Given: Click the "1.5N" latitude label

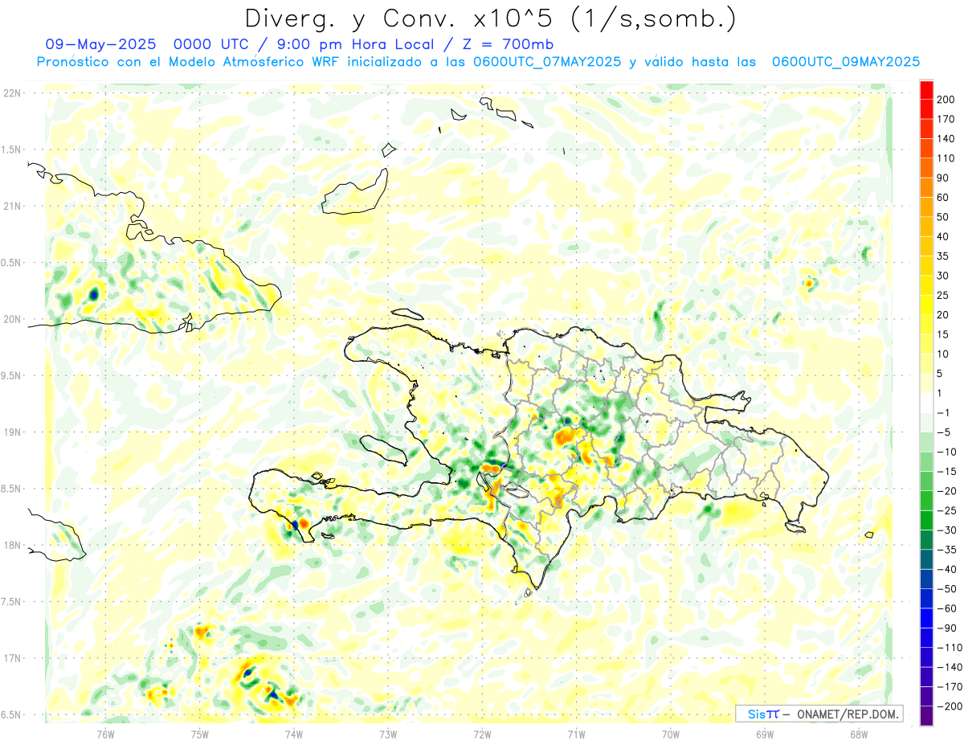Looking at the screenshot, I should pos(11,149).
